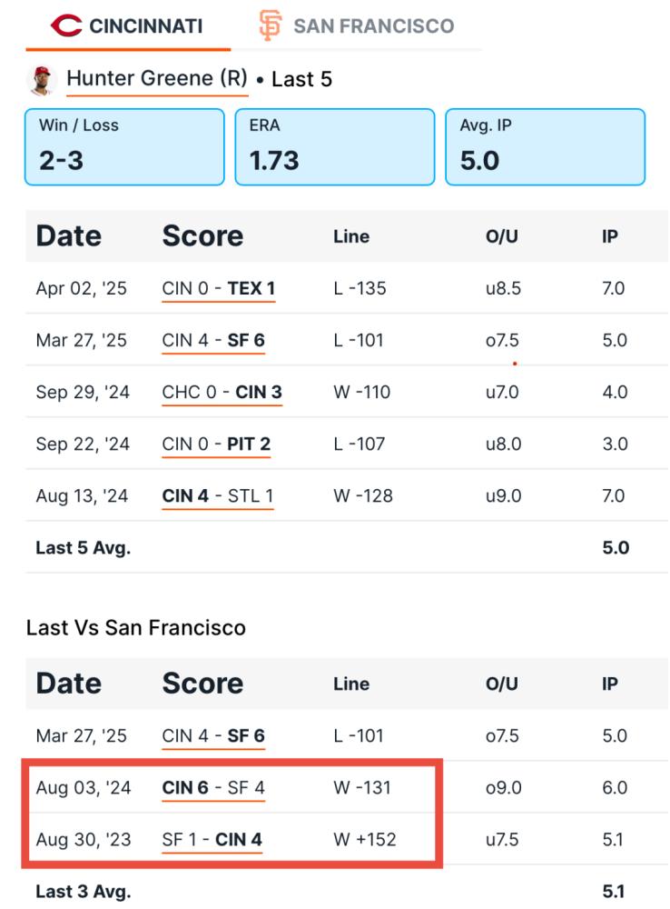The image size is (670, 909).
Task: Click Hunter Greene's player photo
Action: click(x=42, y=79)
